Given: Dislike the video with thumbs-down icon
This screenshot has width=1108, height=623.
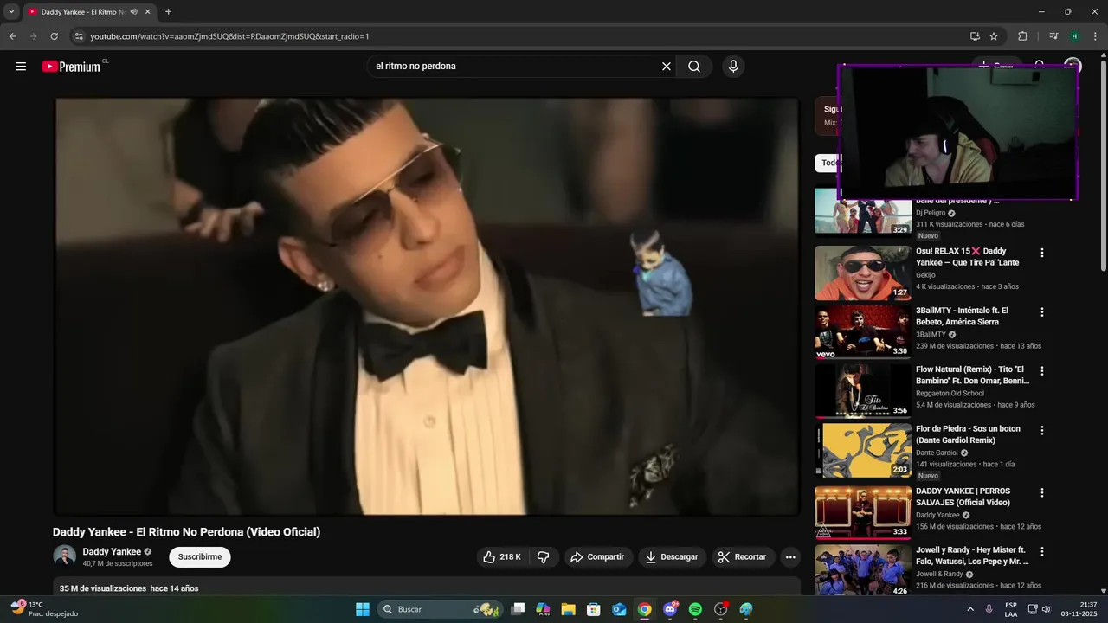Looking at the screenshot, I should 544,557.
